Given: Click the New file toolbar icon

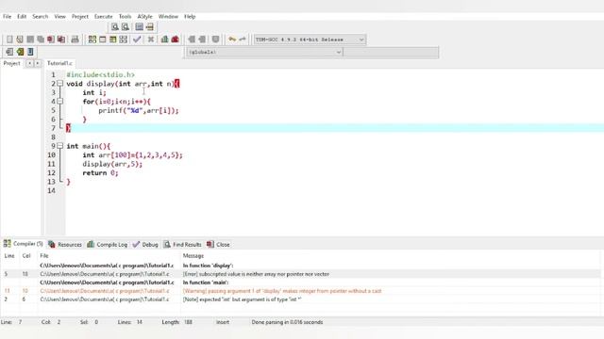Looking at the screenshot, I should coord(9,40).
